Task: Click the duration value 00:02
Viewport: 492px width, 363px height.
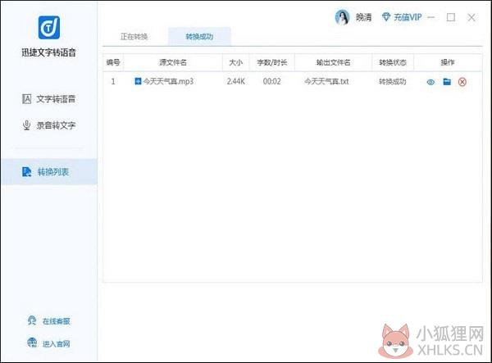Action: (272, 81)
